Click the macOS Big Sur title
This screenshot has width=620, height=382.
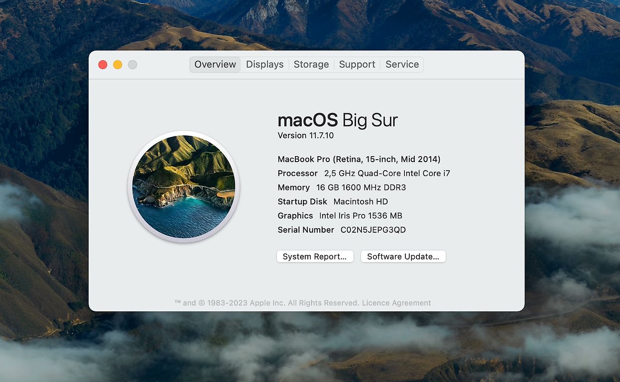[338, 120]
